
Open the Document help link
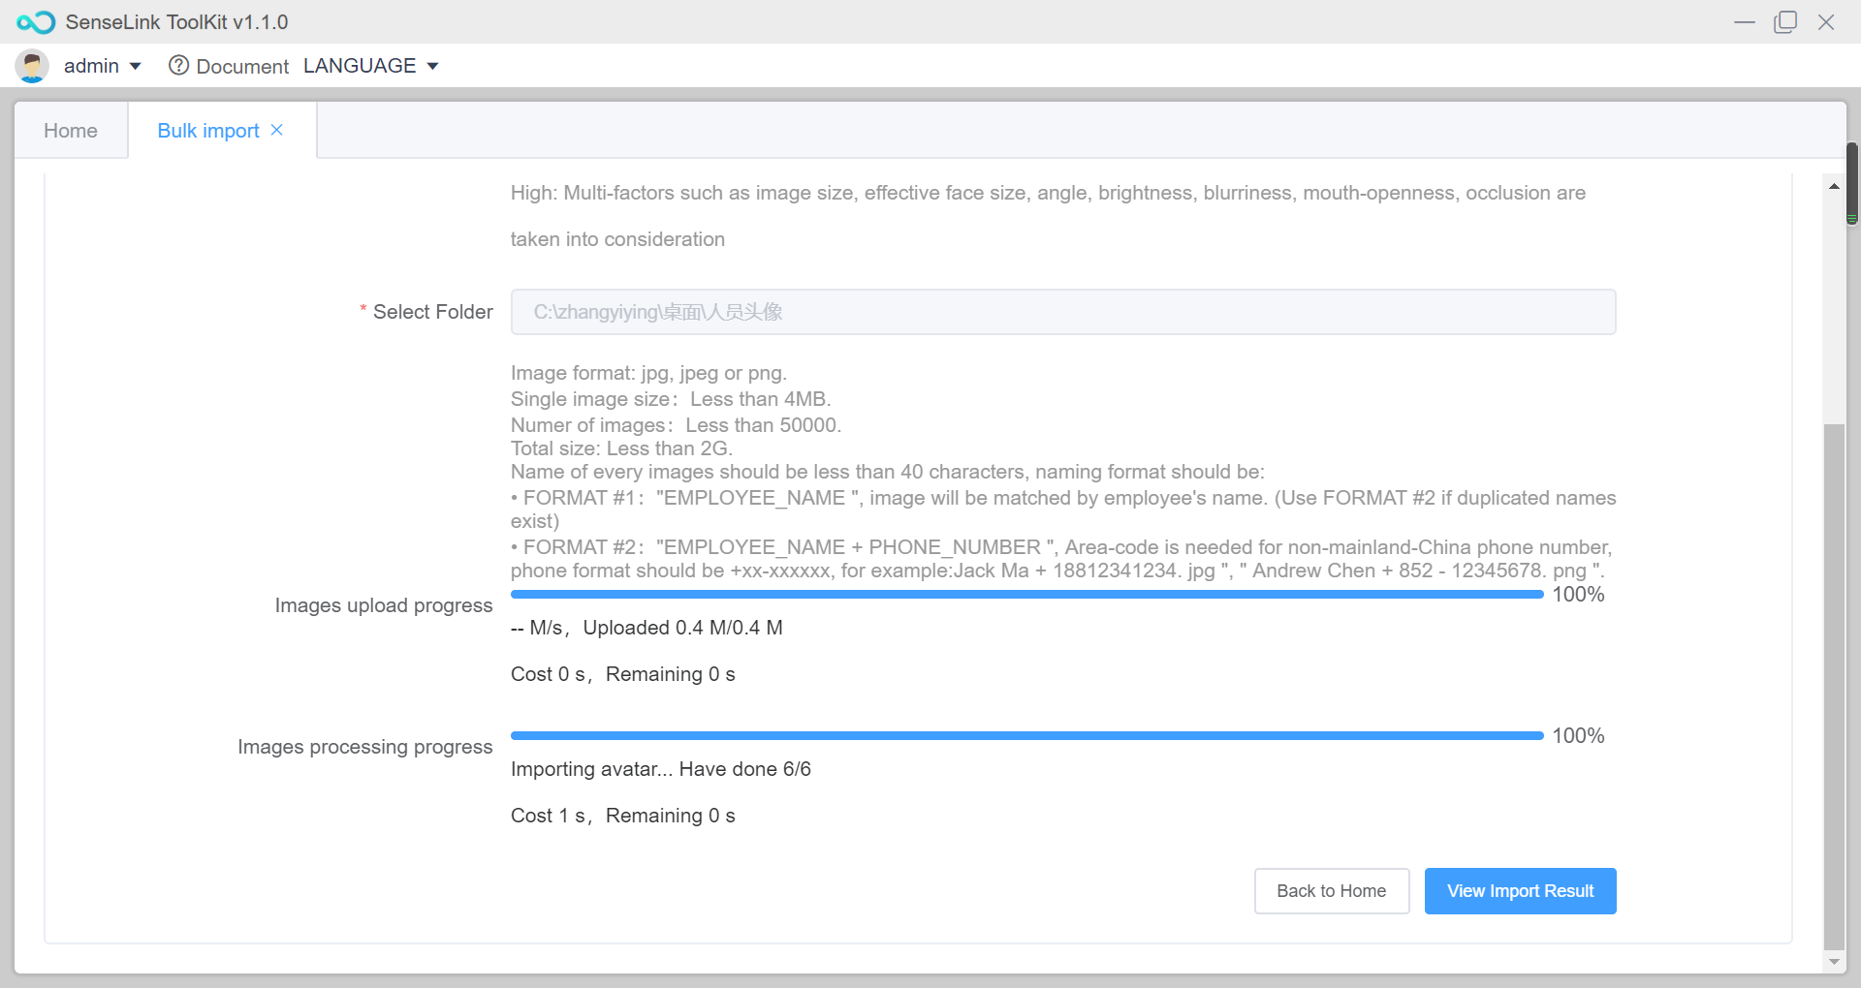[x=242, y=66]
